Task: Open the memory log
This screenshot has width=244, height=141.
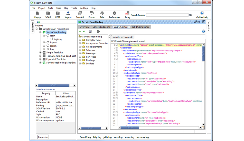Action: pyautogui.click(x=143, y=137)
